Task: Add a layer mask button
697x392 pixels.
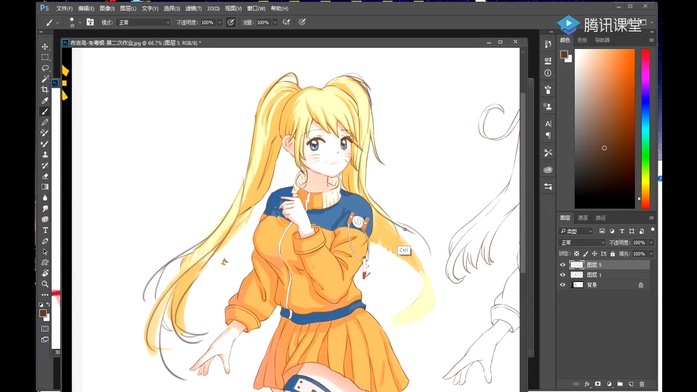Action: click(x=598, y=384)
